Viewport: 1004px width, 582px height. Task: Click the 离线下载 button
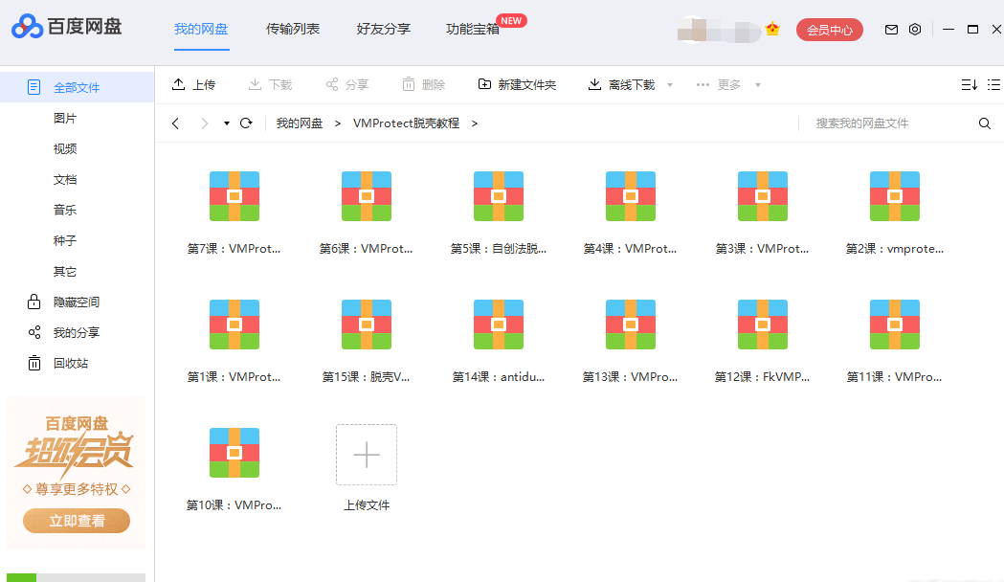[622, 84]
